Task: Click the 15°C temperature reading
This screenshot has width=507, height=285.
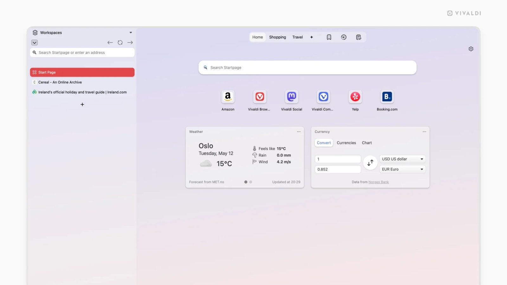Action: [x=224, y=164]
